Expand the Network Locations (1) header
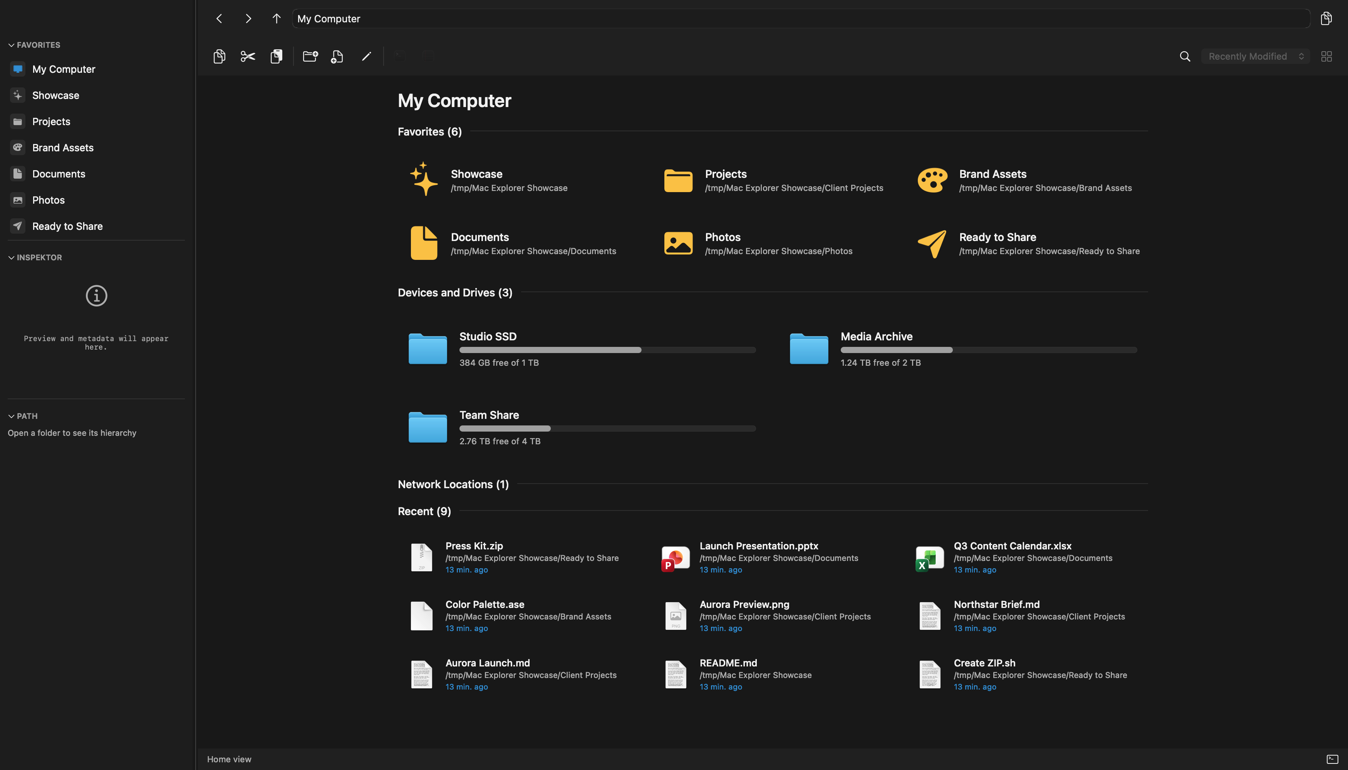The width and height of the screenshot is (1348, 770). pos(453,484)
